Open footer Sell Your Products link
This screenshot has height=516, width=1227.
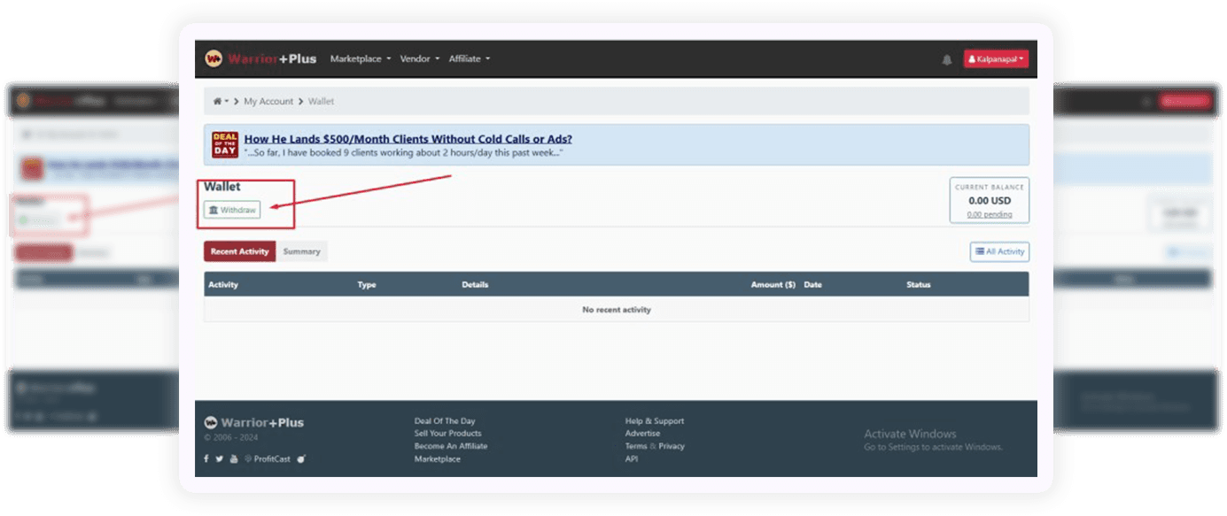tap(448, 434)
